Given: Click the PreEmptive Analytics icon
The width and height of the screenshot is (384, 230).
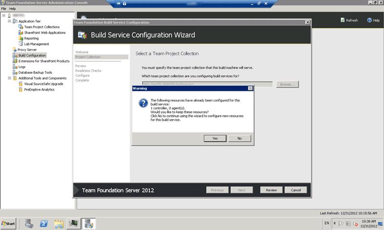Looking at the screenshot, I should coord(21,90).
